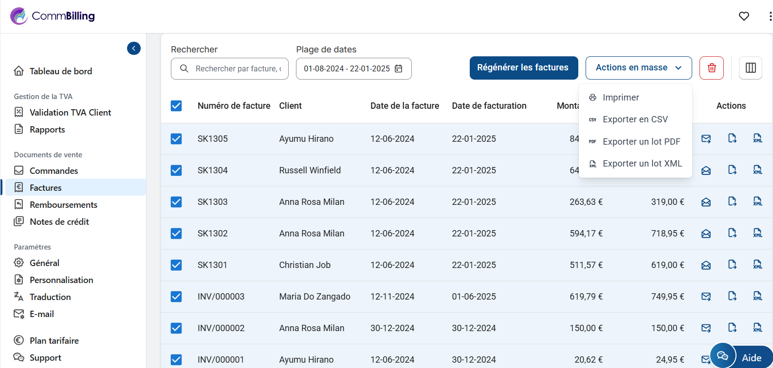Click the calendar icon in date range

point(398,68)
